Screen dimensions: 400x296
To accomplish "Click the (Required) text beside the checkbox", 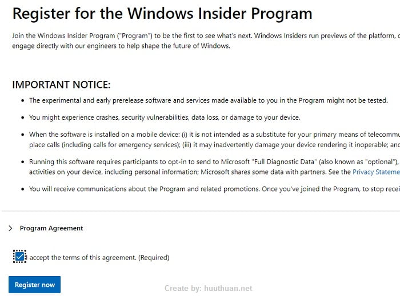I will pyautogui.click(x=154, y=258).
